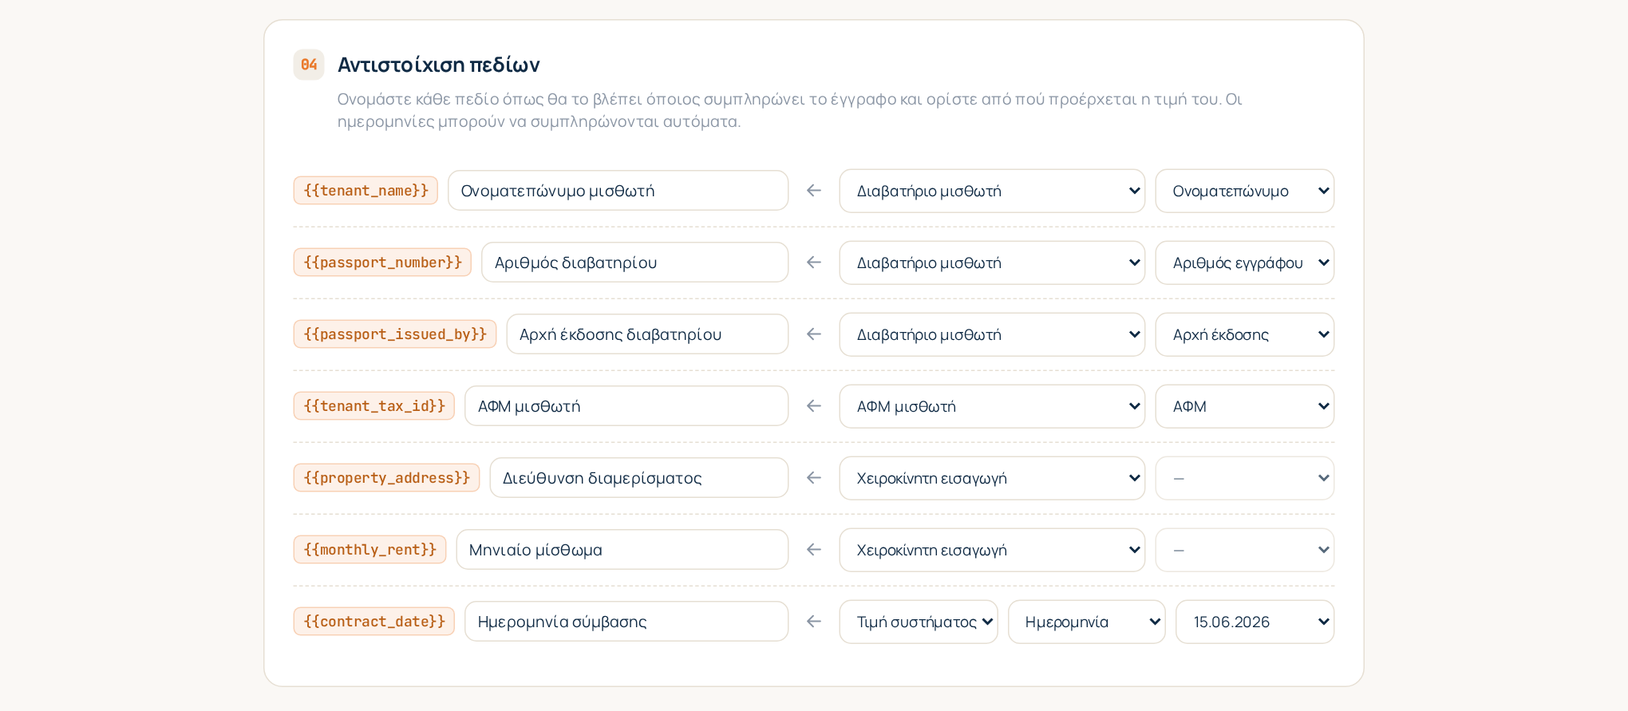Open the Ονοματεπώνυμο attribute dropdown
The width and height of the screenshot is (1628, 711).
1245,191
